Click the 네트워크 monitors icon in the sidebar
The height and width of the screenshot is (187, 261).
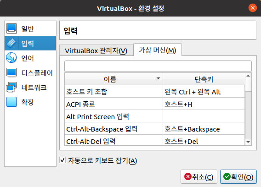[11, 87]
